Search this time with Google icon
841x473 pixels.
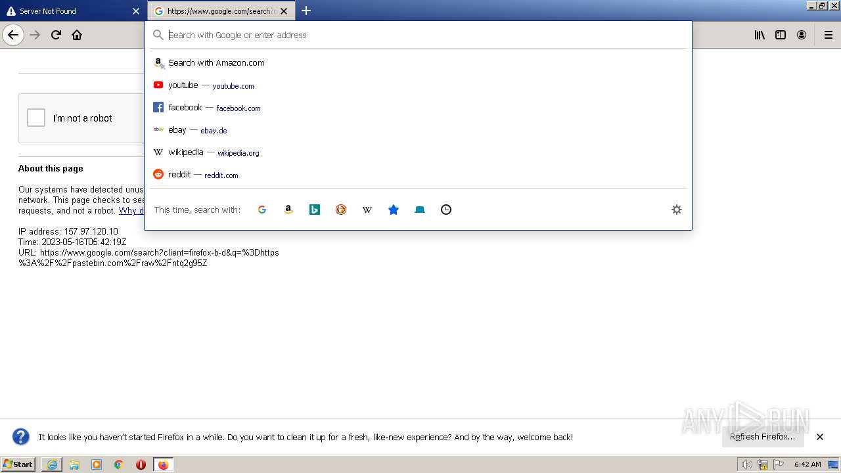pyautogui.click(x=262, y=210)
